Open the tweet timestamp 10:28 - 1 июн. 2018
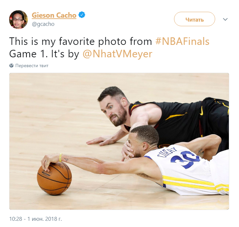This screenshot has width=239, height=227. (x=36, y=219)
